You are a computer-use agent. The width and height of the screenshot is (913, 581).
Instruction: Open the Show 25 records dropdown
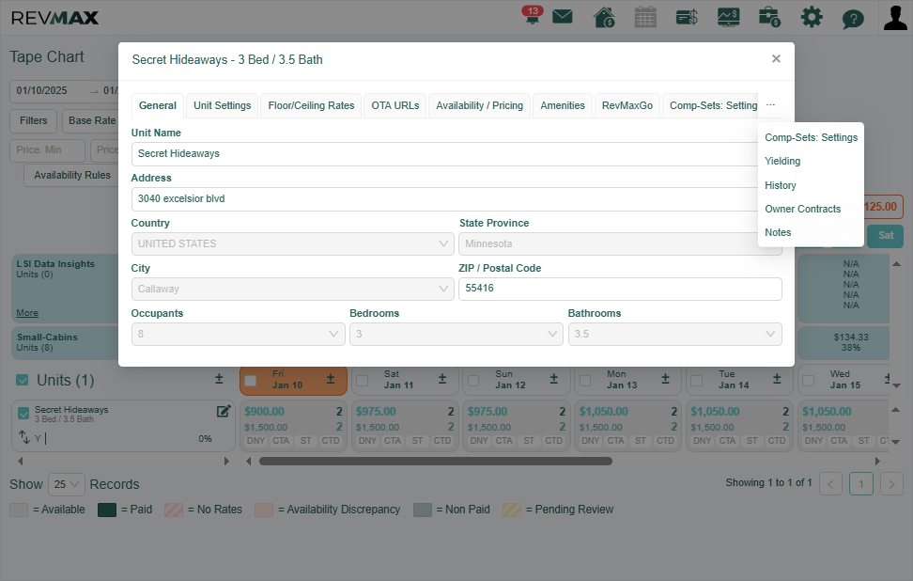point(67,484)
